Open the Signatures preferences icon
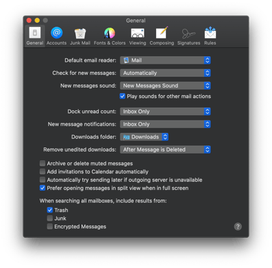The height and width of the screenshot is (268, 272). coord(188,36)
